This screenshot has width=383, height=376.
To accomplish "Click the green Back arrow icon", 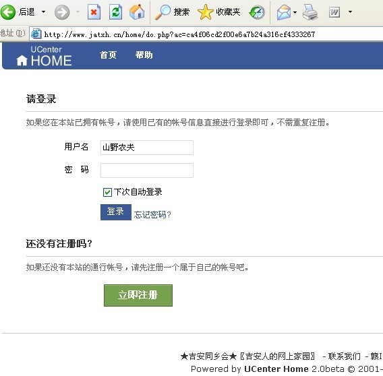I will 8,11.
